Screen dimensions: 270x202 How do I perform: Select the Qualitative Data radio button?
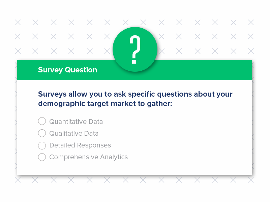42,133
